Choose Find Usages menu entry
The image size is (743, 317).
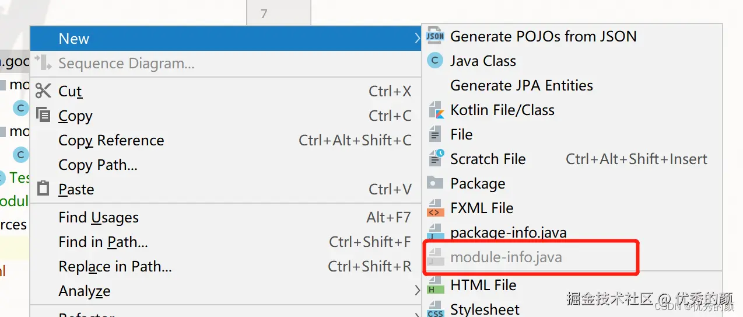99,218
